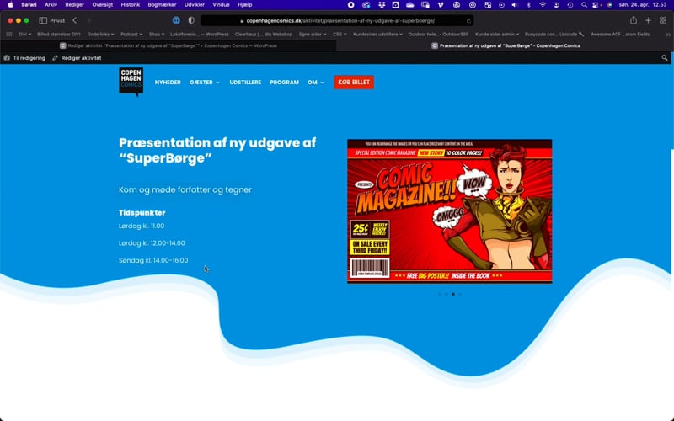Screen dimensions: 674x421
Task: Open the NYHEDER nav link
Action: click(168, 82)
